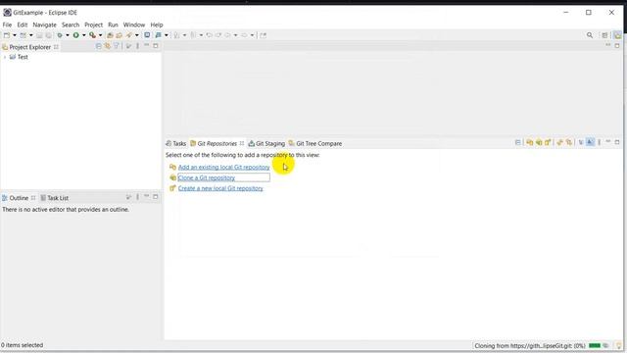Click the New file toolbar icon
627x353 pixels.
(x=7, y=35)
